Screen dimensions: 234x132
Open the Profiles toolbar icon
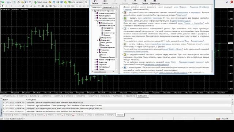pyautogui.click(x=8, y=2)
